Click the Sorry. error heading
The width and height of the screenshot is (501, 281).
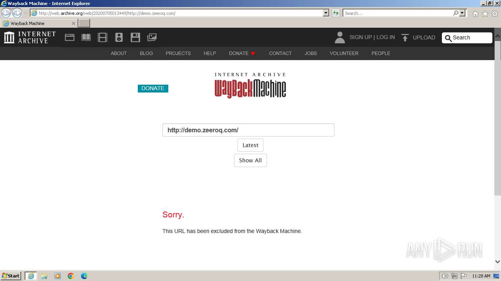click(173, 215)
